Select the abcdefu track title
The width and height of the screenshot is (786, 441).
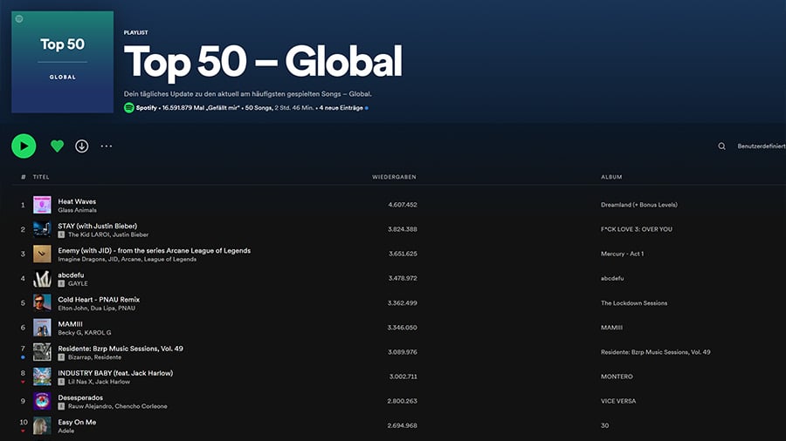tap(72, 275)
